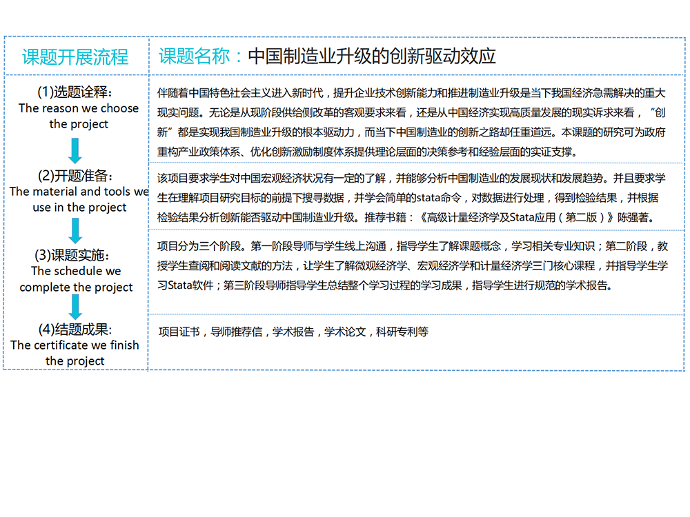Select step (4)结题成果

click(x=75, y=330)
